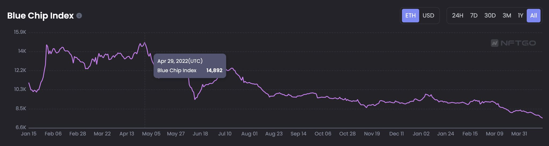Click the Apr 29, 2022 tooltip box
This screenshot has height=146, width=549.
click(x=190, y=66)
